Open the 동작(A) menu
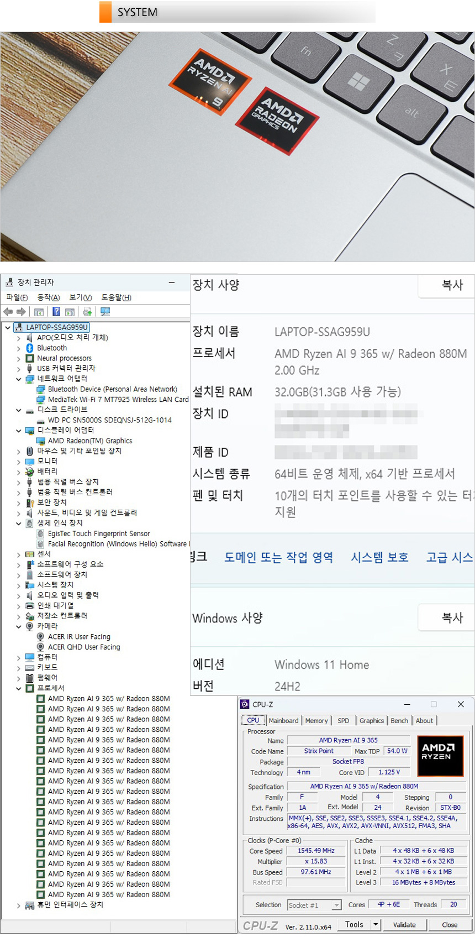 [48, 297]
